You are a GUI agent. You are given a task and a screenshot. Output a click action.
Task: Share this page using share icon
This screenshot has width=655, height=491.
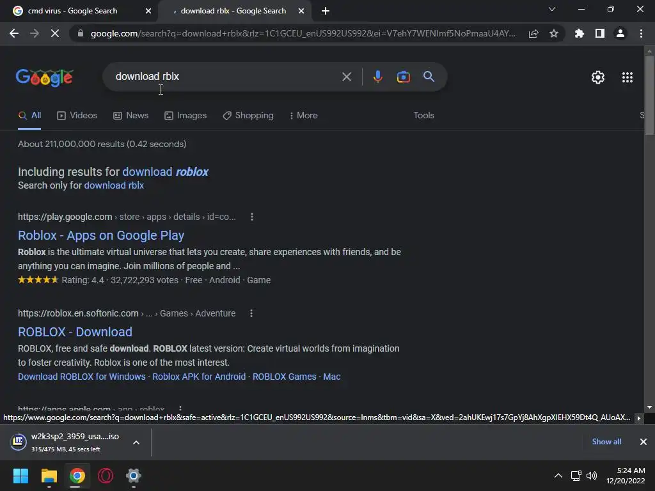tap(533, 34)
